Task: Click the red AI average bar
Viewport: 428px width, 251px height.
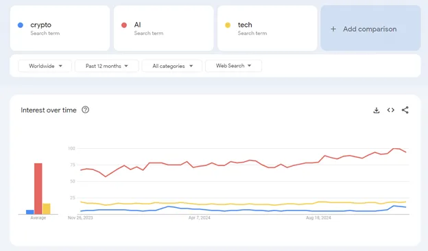Action: click(x=38, y=189)
